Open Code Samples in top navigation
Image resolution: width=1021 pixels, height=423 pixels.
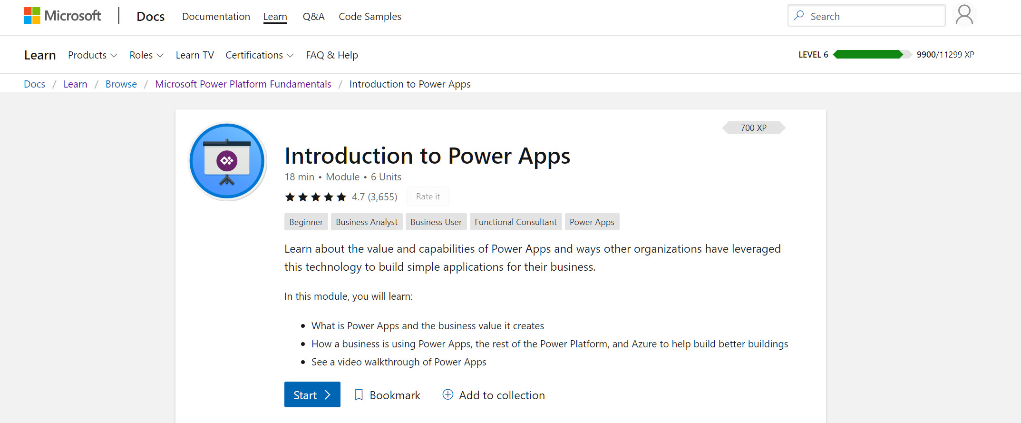click(x=370, y=17)
